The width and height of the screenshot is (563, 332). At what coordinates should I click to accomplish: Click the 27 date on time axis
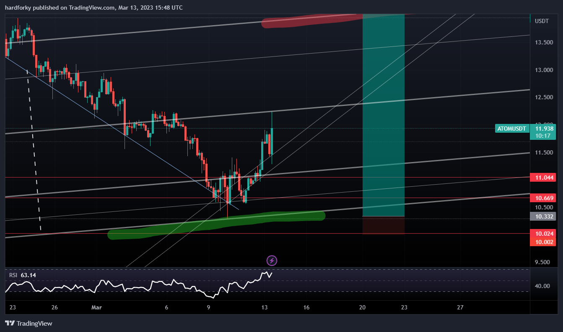coord(460,307)
